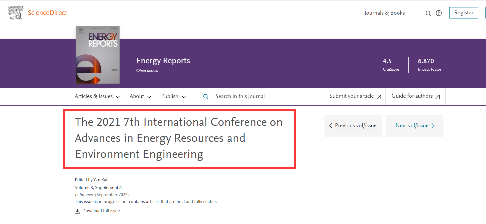Image resolution: width=486 pixels, height=224 pixels.
Task: Click the download arrow icon
Action: tap(77, 211)
